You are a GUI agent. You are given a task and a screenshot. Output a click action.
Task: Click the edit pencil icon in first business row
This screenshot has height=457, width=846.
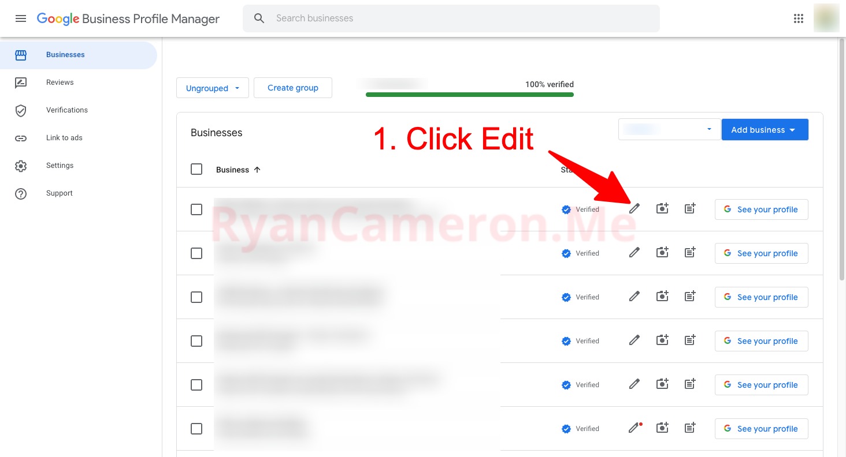pos(634,209)
